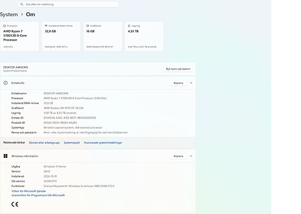
Task: Click the Lagring card icon
Action: pos(129,26)
